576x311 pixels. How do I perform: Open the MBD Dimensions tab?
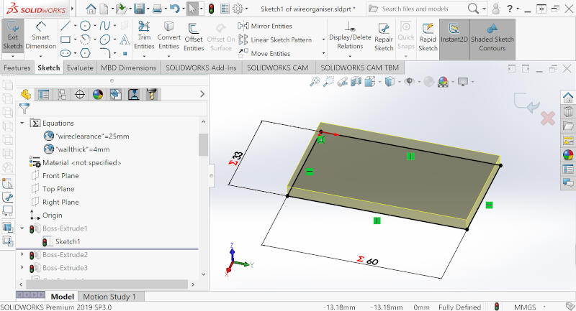click(x=129, y=68)
